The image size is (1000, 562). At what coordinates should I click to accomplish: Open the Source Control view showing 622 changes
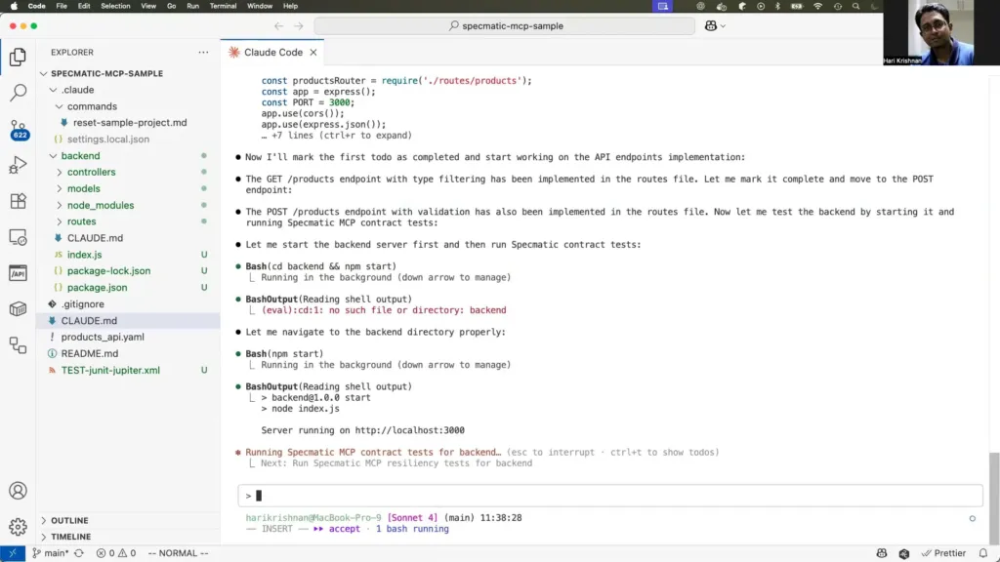20,130
